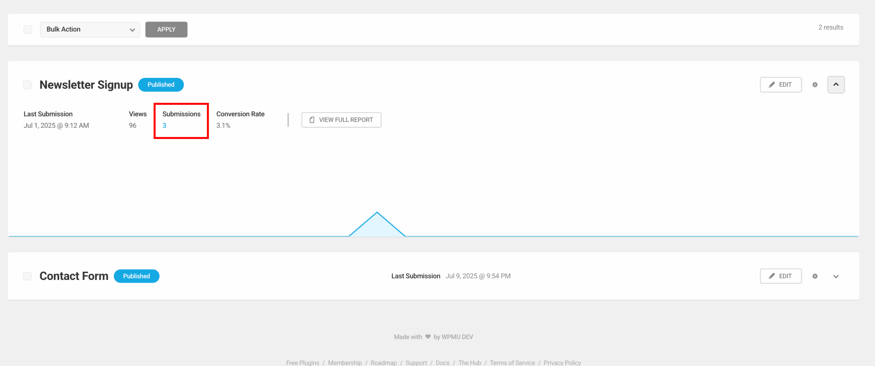Viewport: 875px width, 366px height.
Task: Expand the Contact Form panel
Action: (836, 276)
